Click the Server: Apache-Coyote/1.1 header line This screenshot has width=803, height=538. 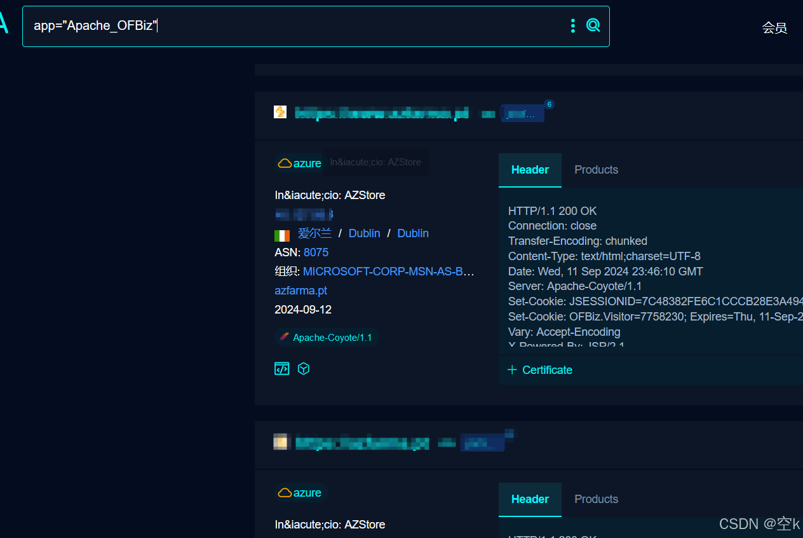point(575,286)
